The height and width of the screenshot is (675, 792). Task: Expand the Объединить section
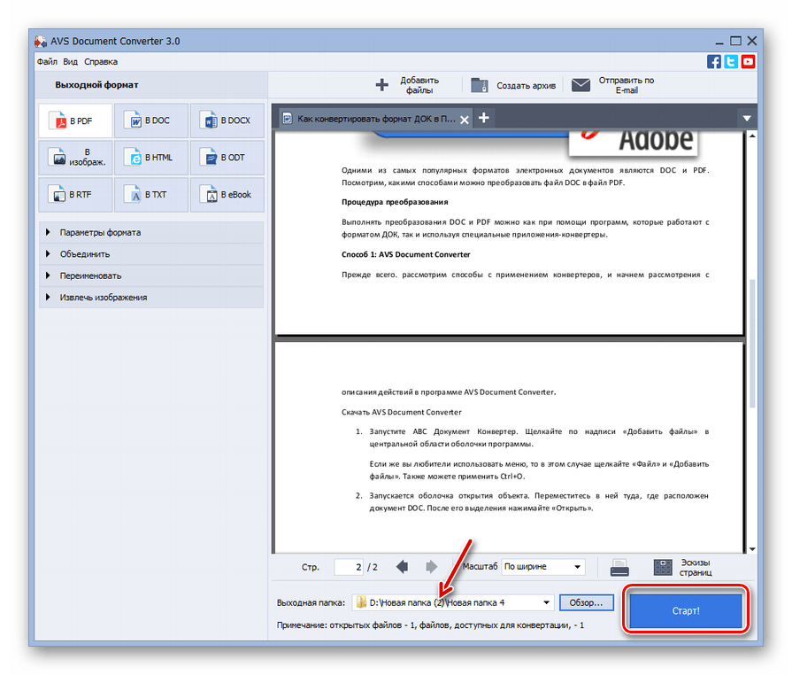click(x=151, y=254)
